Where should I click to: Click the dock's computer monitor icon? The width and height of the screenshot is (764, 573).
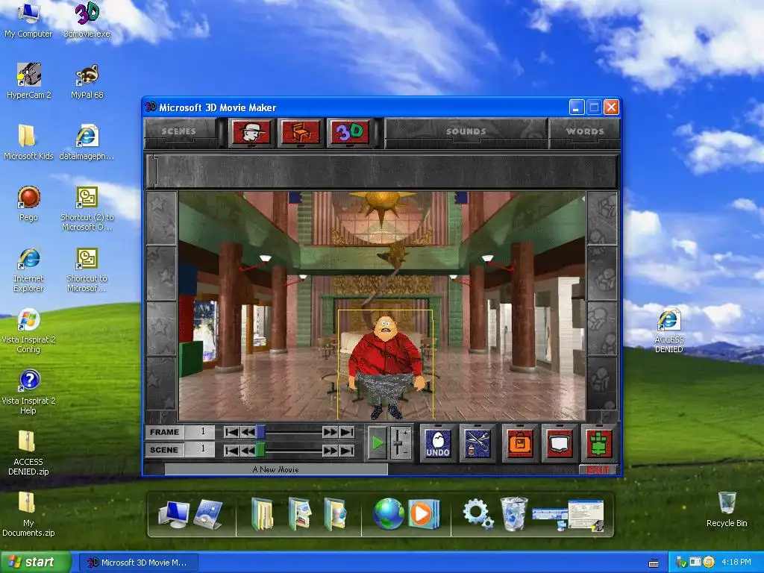[174, 515]
